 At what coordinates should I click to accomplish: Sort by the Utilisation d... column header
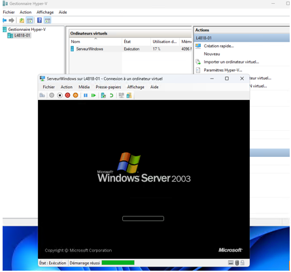tap(165, 41)
